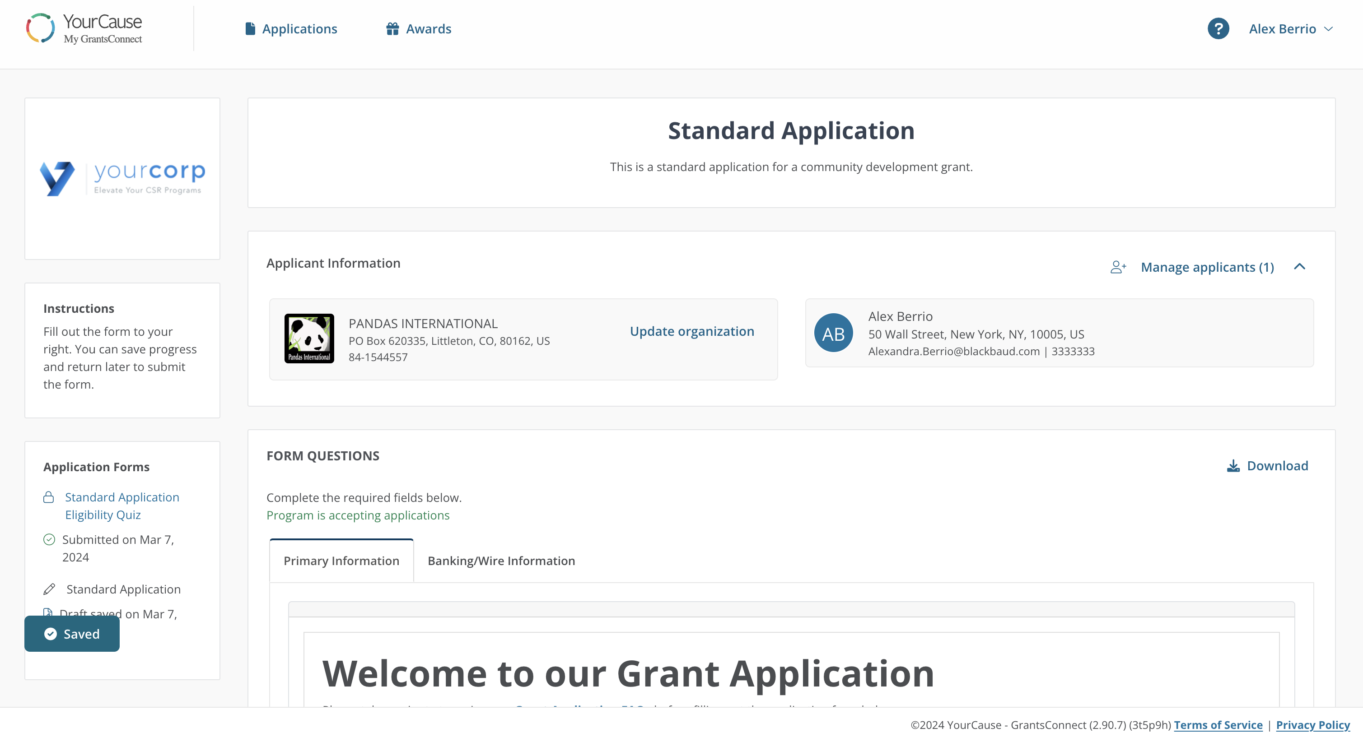Open the Terms of Service link
Image resolution: width=1363 pixels, height=742 pixels.
click(1218, 725)
